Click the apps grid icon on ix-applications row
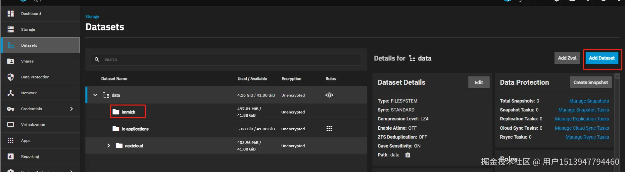The image size is (625, 172). tap(329, 129)
